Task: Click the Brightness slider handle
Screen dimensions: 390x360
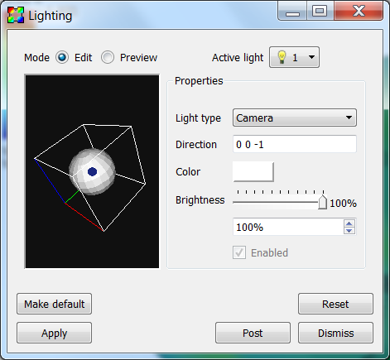Action: coord(322,202)
